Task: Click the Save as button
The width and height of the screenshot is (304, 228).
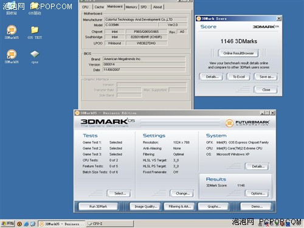Action: 266,77
